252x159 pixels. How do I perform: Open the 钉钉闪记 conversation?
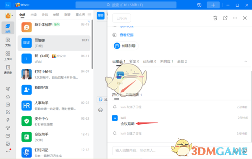coord(54,152)
